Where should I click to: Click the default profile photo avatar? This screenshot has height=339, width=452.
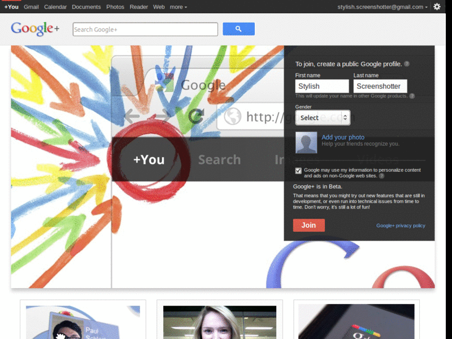click(306, 142)
